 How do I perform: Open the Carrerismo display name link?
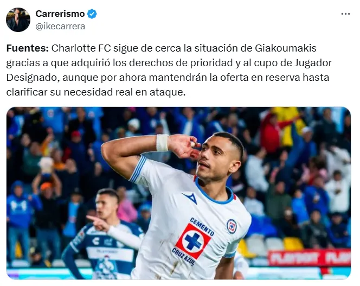pyautogui.click(x=60, y=14)
